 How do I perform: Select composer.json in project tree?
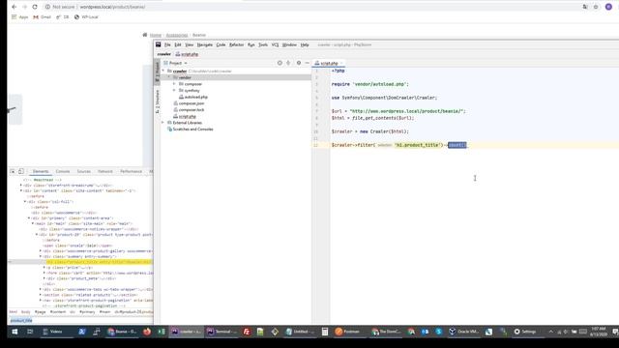(x=189, y=103)
